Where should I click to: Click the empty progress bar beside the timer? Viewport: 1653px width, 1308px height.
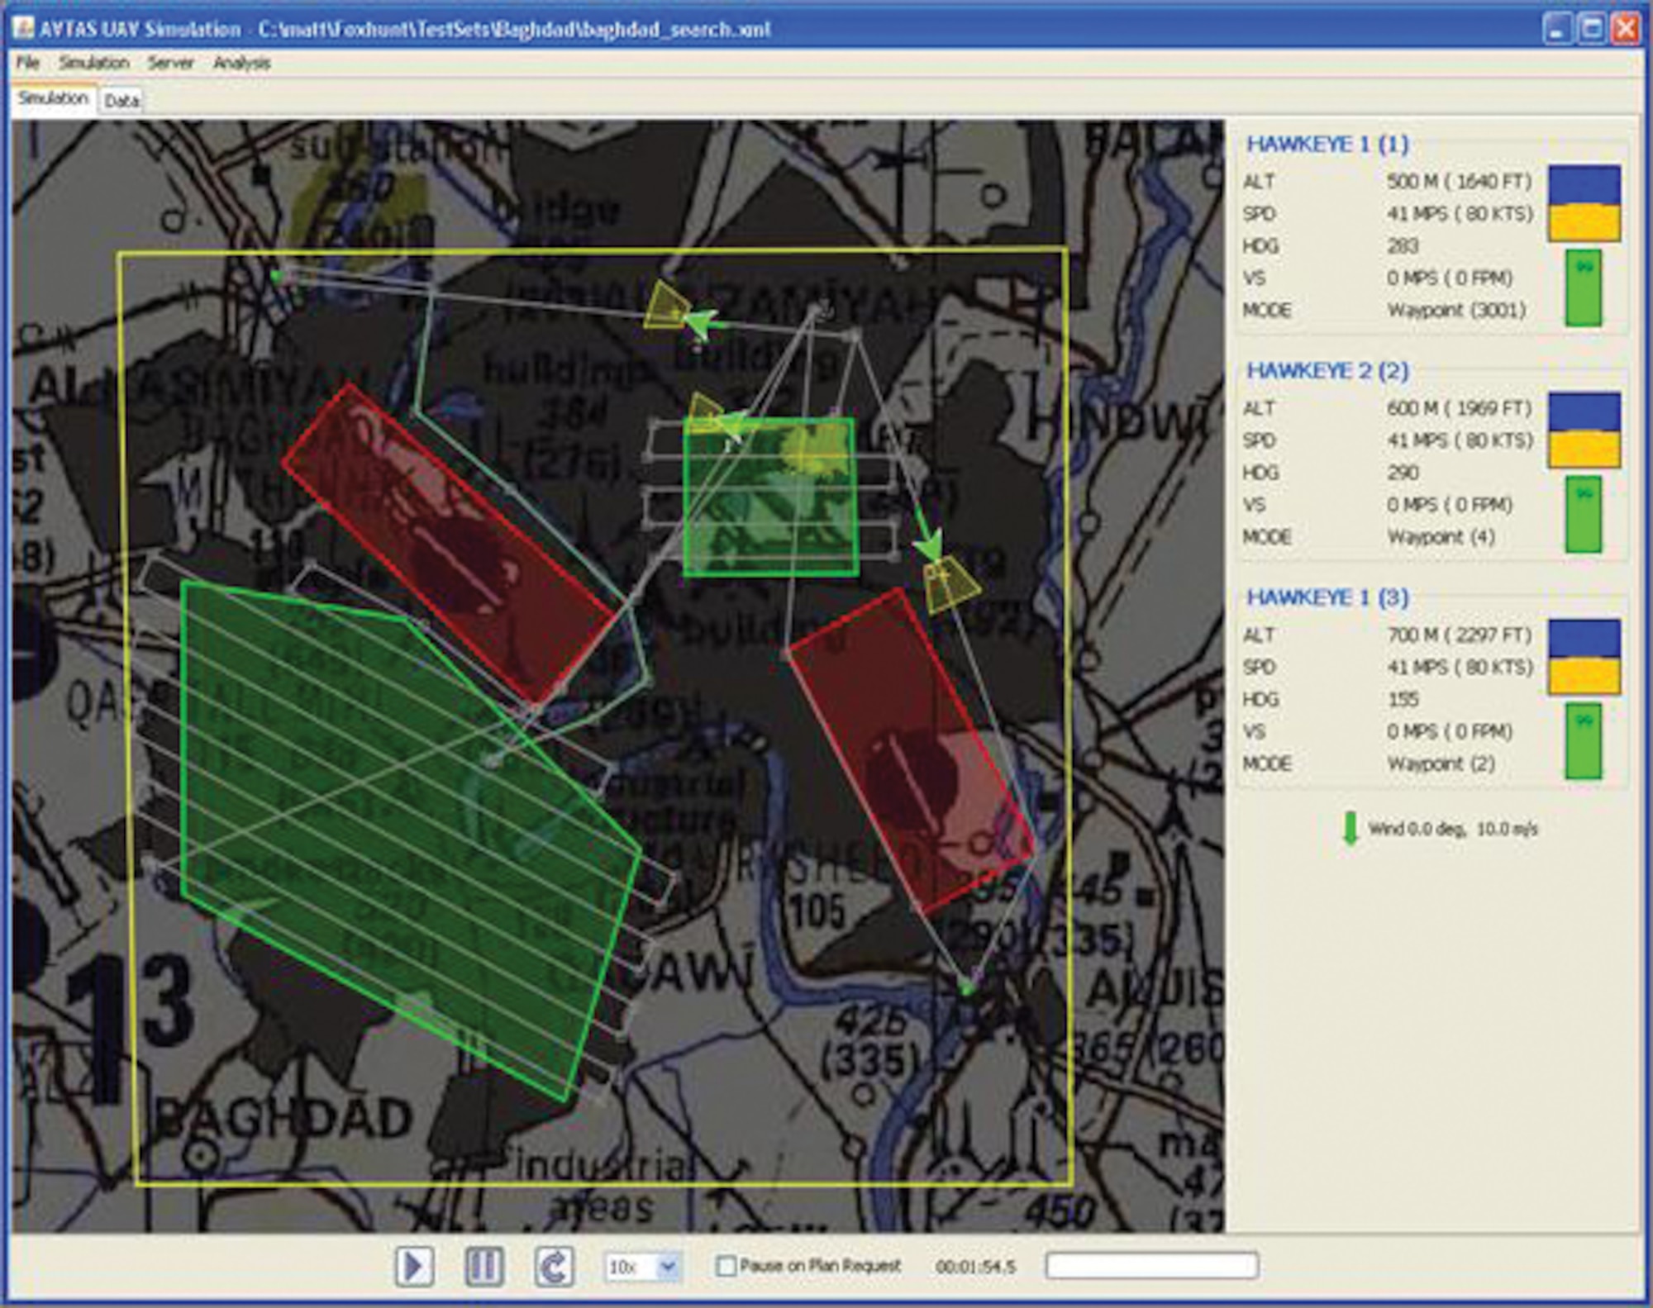(1152, 1265)
